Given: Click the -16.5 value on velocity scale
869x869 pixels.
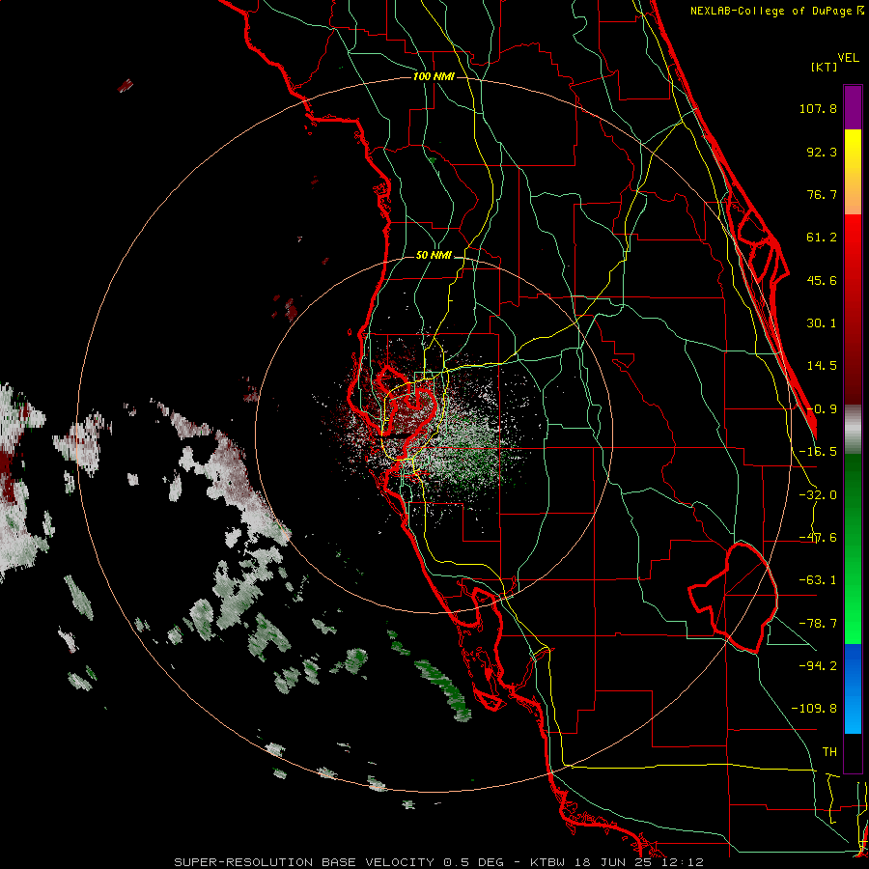Looking at the screenshot, I should point(818,452).
